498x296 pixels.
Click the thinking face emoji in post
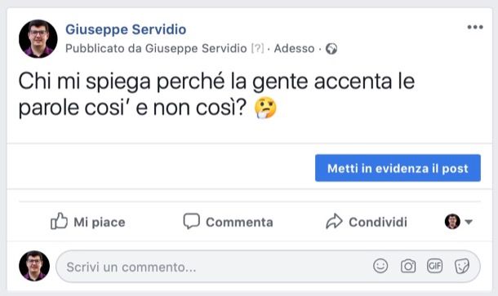click(x=265, y=108)
